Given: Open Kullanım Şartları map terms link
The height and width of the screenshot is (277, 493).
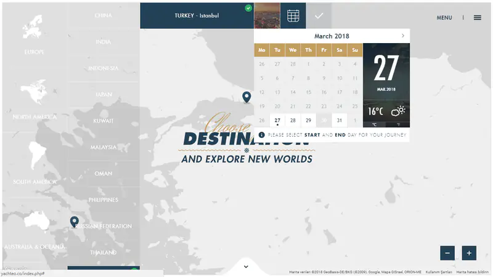Looking at the screenshot, I should point(439,272).
